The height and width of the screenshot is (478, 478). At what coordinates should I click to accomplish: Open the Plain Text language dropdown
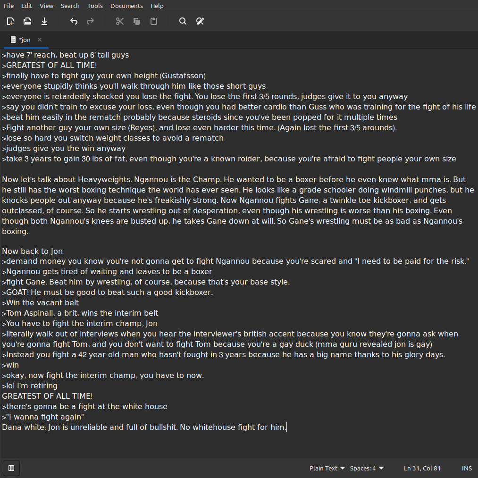point(327,468)
